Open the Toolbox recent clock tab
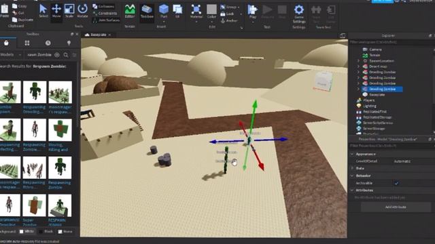This screenshot has height=244, width=435. 48,43
